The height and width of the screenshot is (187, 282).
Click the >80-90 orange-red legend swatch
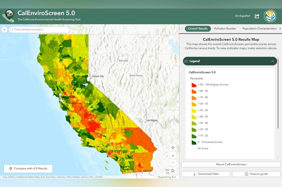(194, 91)
